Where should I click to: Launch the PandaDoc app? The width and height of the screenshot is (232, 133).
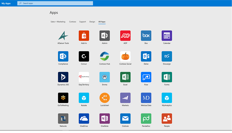click(146, 119)
